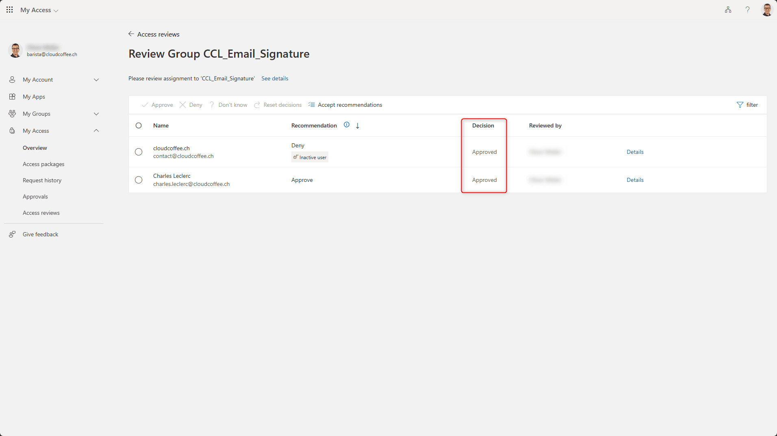Open the profile avatar in top right
This screenshot has height=436, width=777.
[x=767, y=10]
